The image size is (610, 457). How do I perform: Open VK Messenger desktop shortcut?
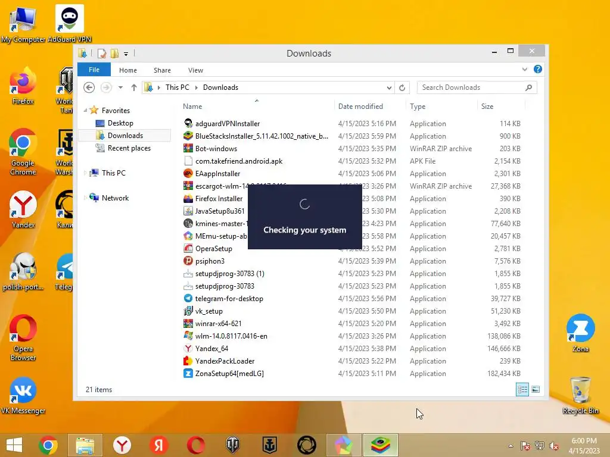(23, 396)
